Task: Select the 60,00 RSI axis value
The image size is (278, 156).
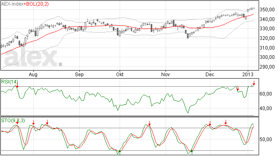Action: click(266, 94)
